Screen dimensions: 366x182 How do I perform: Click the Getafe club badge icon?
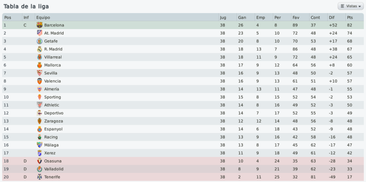(x=40, y=41)
